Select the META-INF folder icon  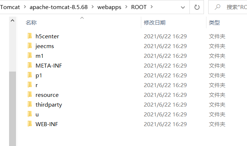[x=30, y=65]
